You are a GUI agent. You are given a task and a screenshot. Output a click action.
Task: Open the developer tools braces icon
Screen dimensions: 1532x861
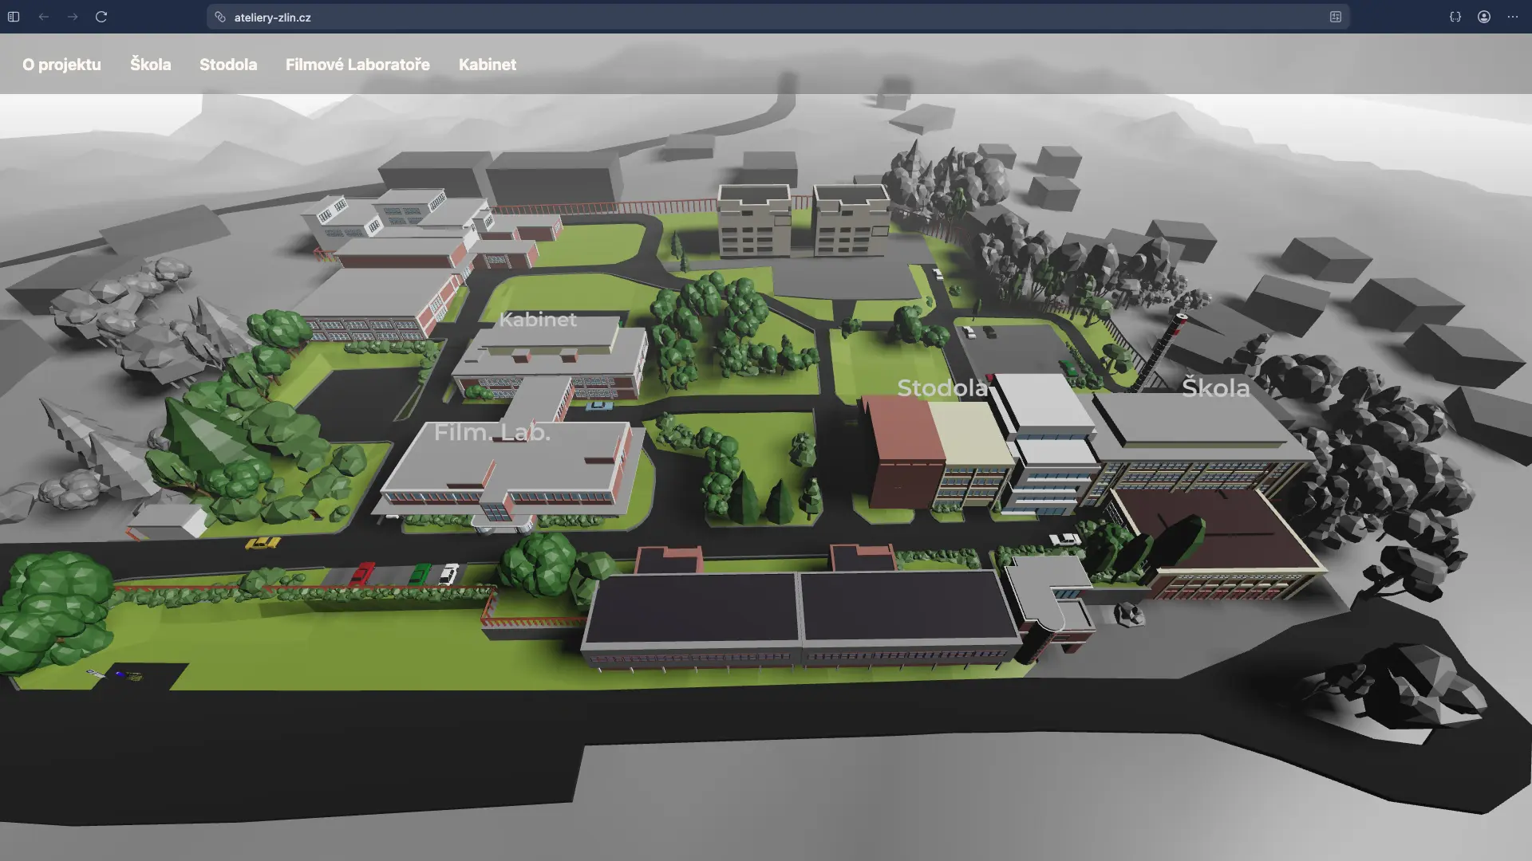(1455, 17)
